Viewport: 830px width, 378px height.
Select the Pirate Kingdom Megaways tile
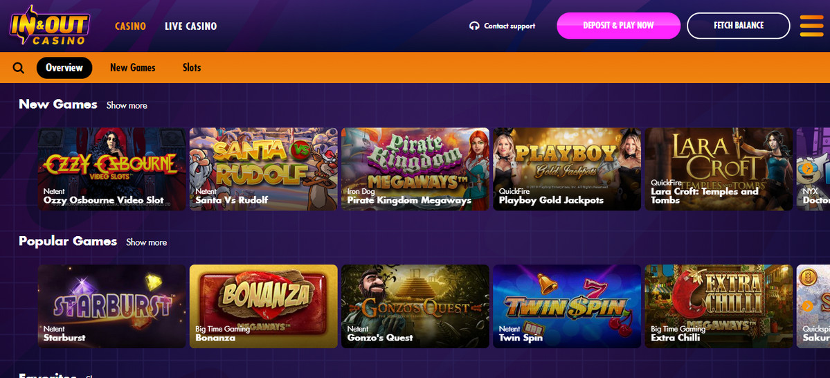click(x=415, y=169)
